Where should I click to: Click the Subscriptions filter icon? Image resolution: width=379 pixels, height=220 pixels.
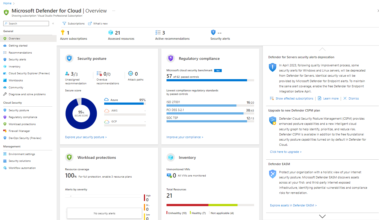[x=64, y=24]
